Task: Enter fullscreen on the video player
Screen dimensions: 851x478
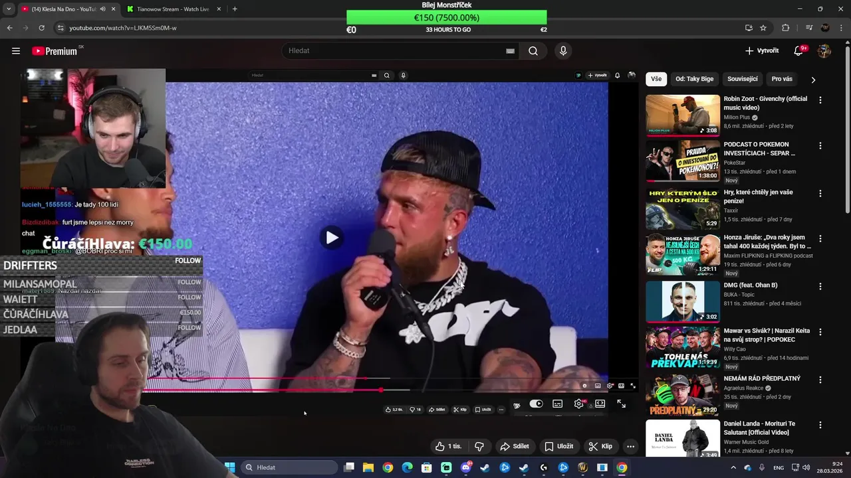Action: (622, 404)
